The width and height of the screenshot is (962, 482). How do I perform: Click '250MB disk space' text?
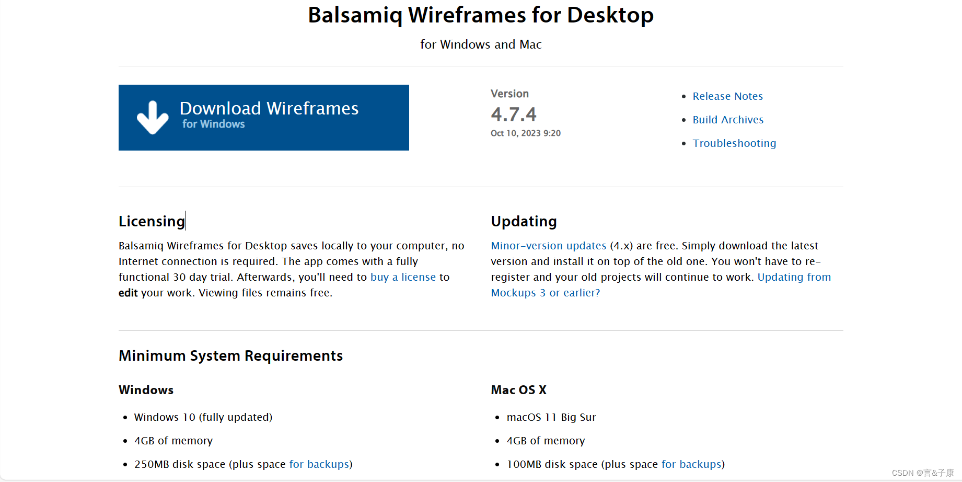180,464
